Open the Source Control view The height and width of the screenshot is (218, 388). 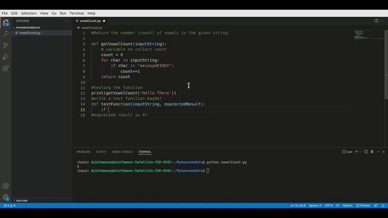tap(5, 45)
